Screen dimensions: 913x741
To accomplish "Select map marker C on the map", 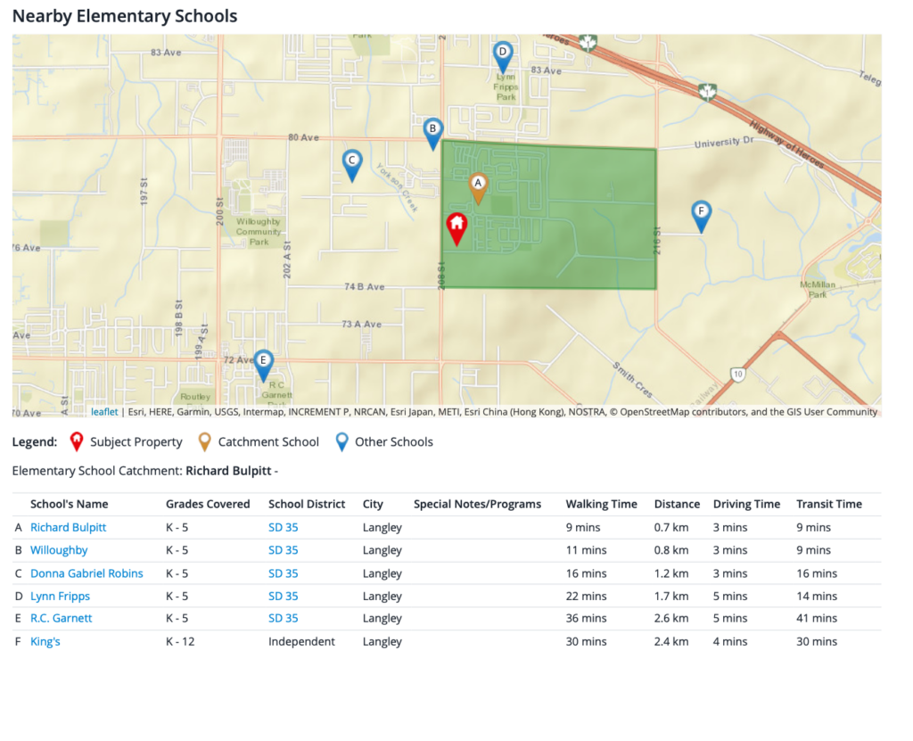I will coord(351,165).
